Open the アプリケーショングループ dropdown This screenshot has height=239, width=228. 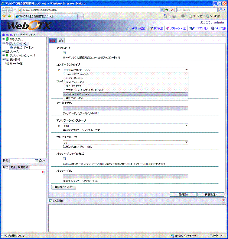(x=186, y=126)
